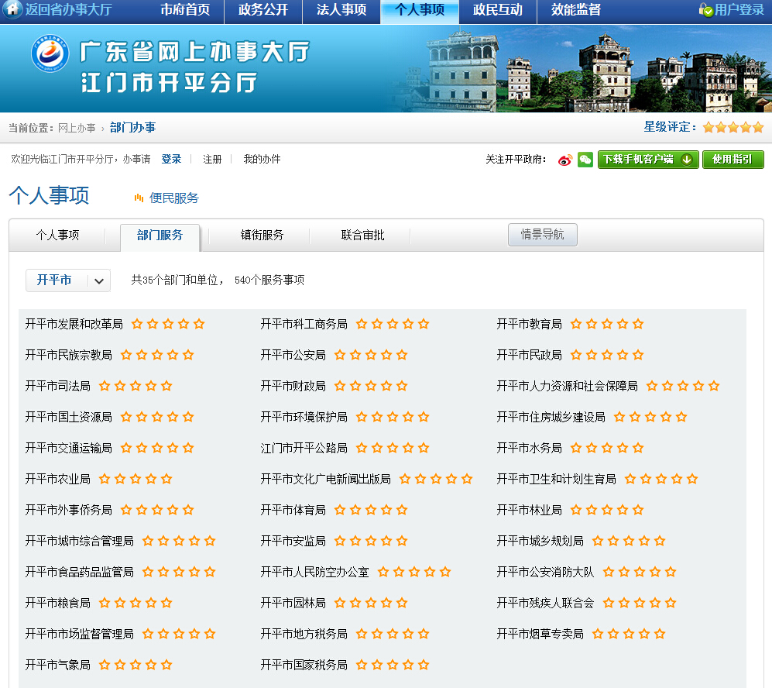This screenshot has width=772, height=688.
Task: Click the first star beside 开平市教育局
Action: (x=576, y=324)
